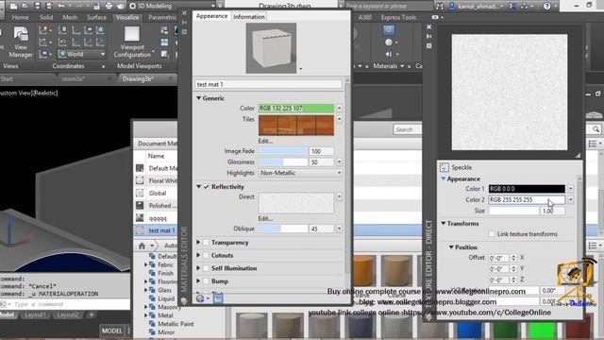Viewport: 604px width, 340px height.
Task: Click the Default Material thumbnail icon in list
Action: (x=140, y=168)
